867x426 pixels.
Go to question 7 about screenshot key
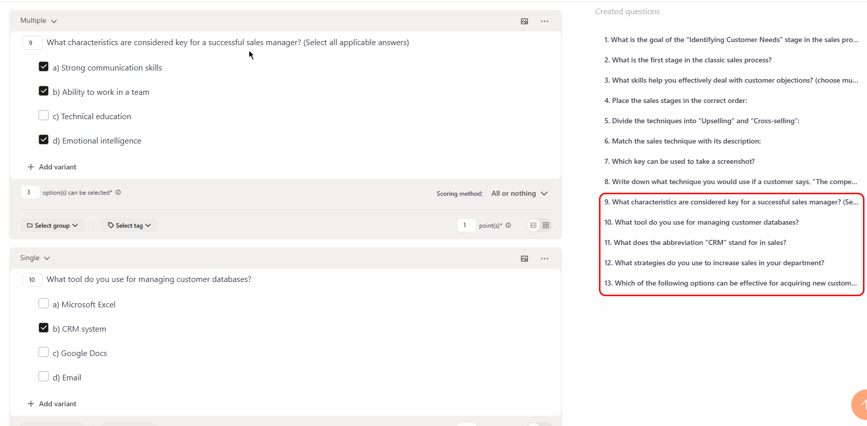679,161
